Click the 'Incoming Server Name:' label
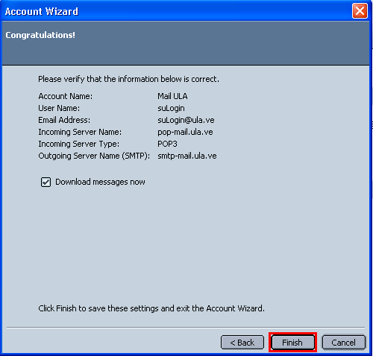This screenshot has width=373, height=356. (80, 132)
